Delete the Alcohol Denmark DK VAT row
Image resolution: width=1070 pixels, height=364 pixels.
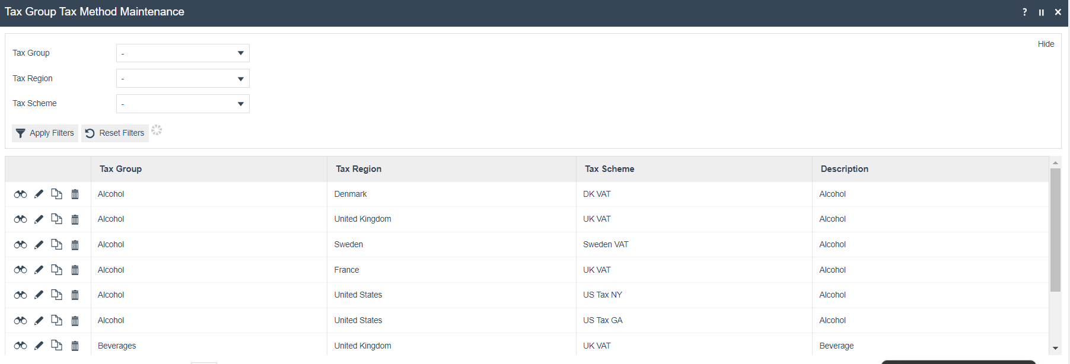tap(75, 194)
